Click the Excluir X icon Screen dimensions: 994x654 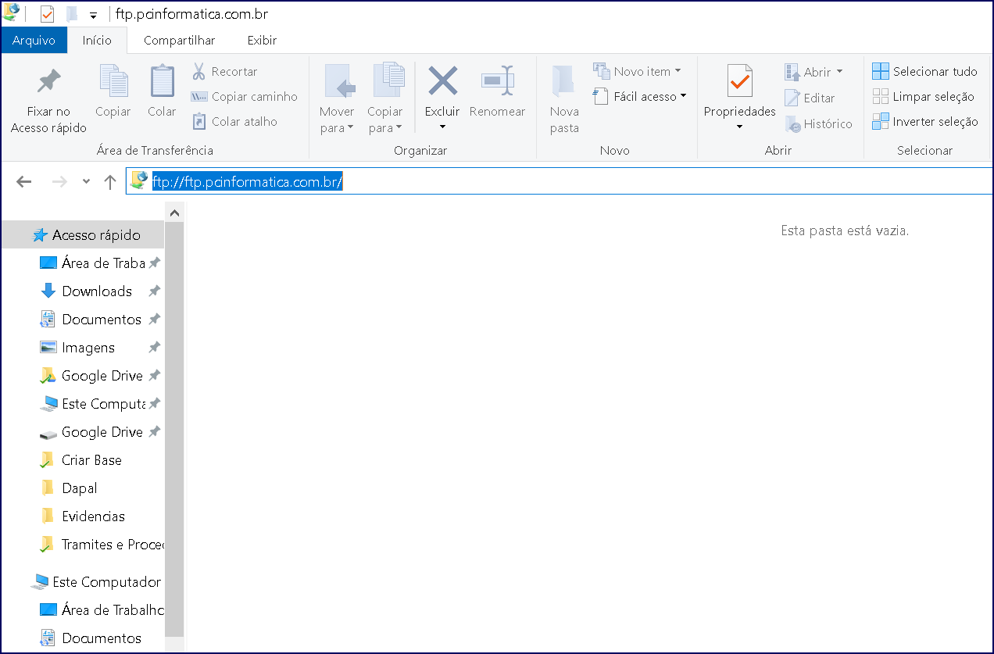443,80
